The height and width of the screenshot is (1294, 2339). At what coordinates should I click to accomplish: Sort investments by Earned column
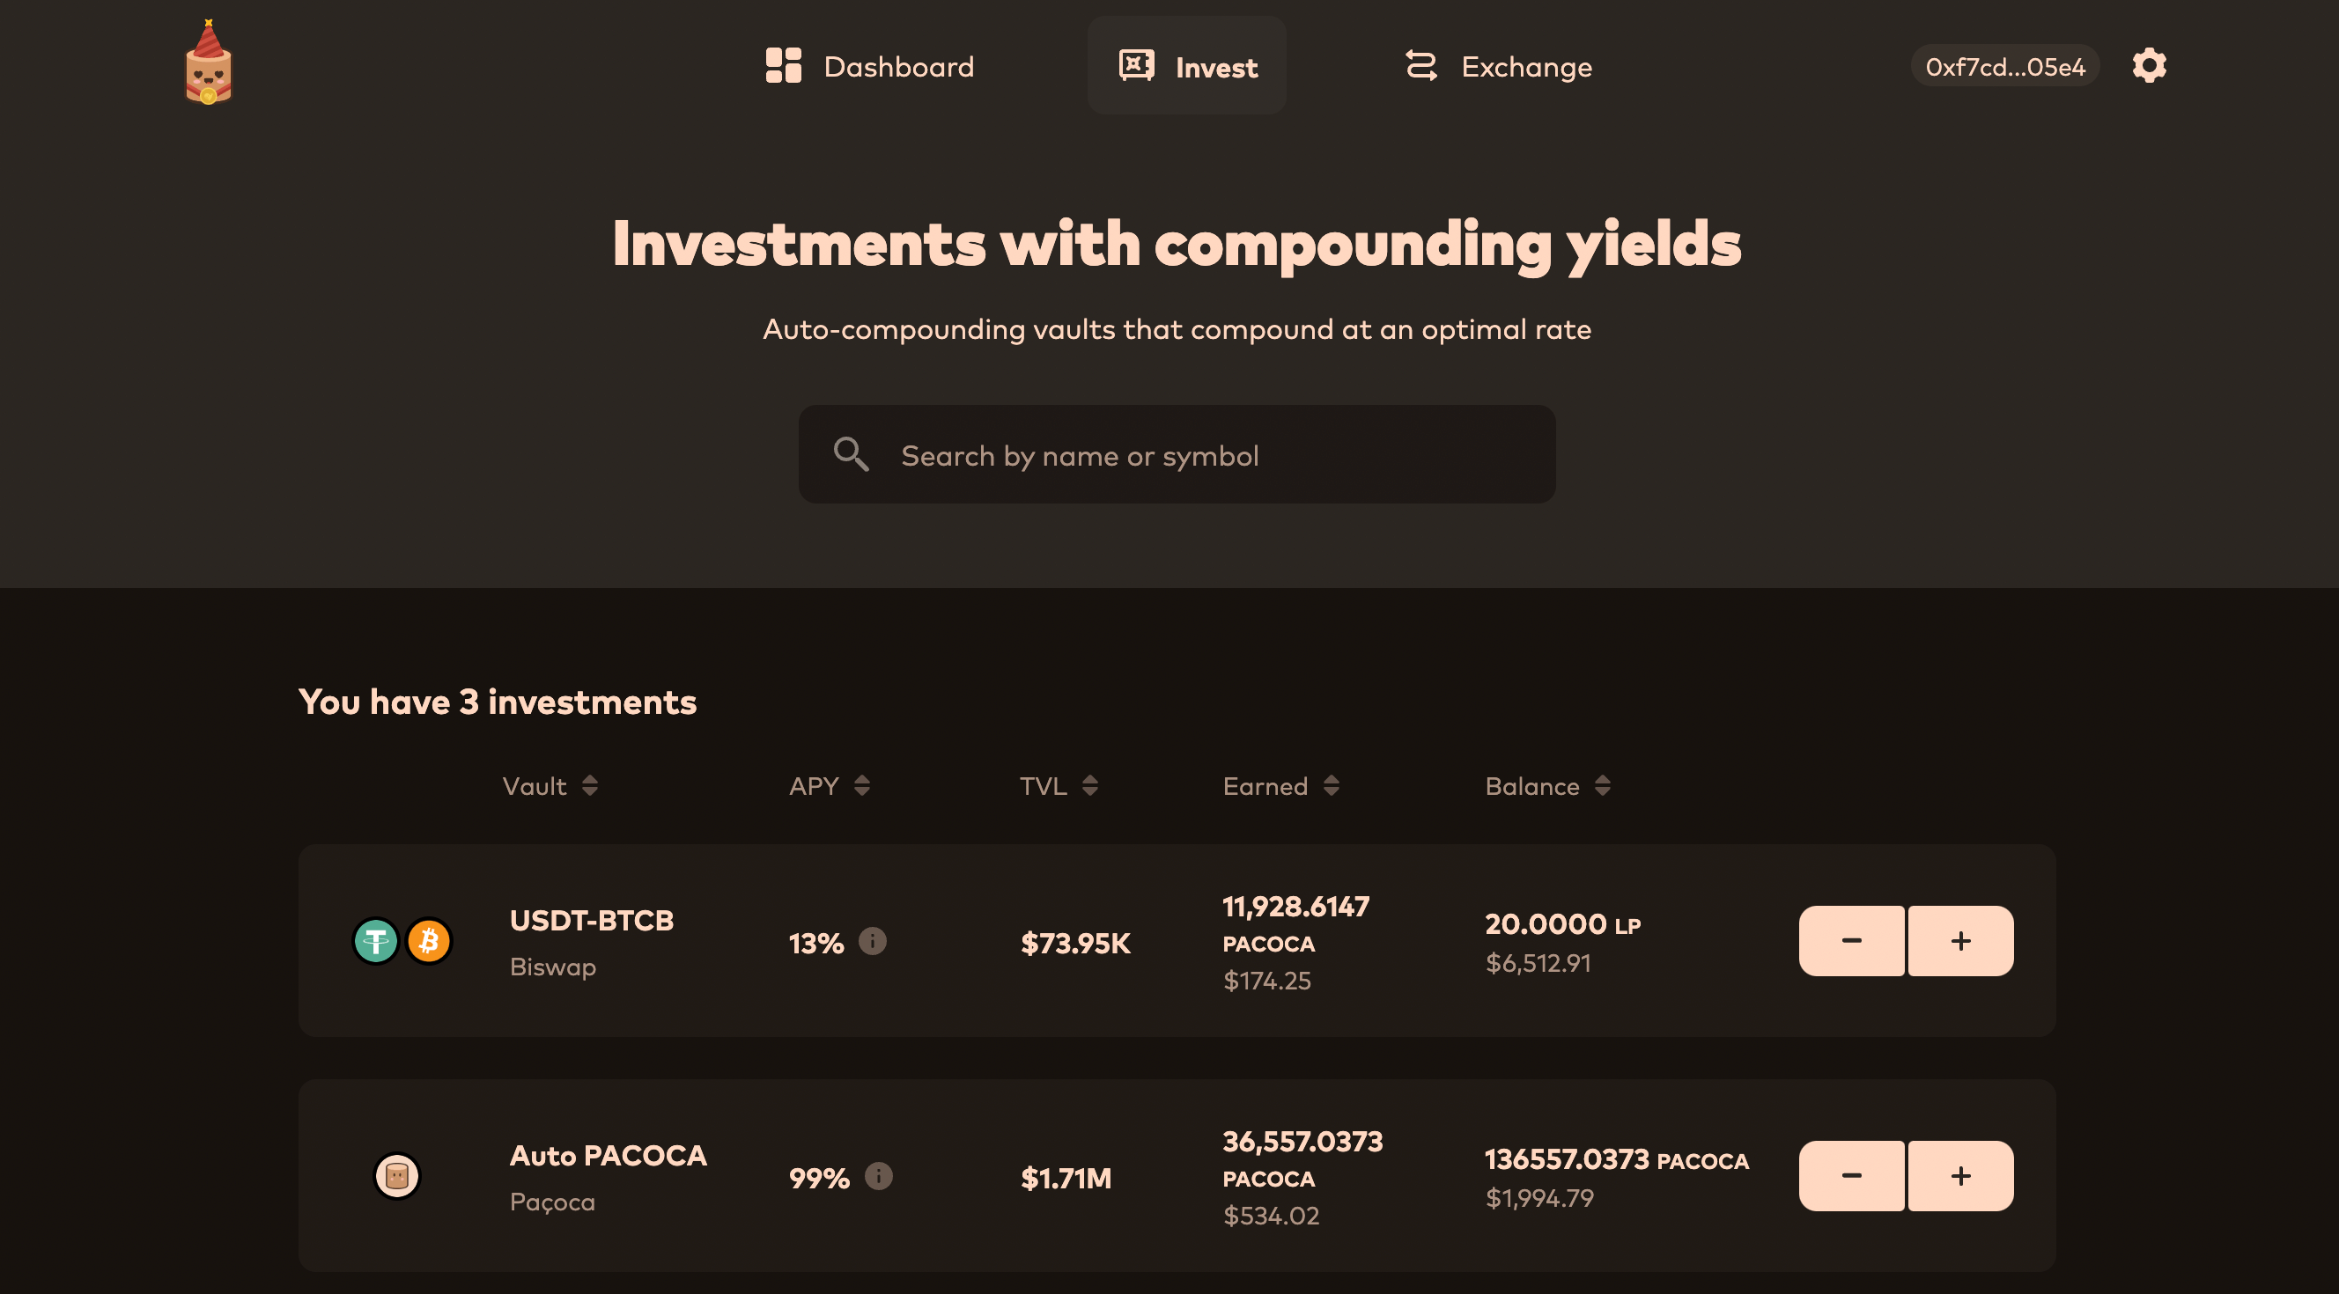(1281, 786)
